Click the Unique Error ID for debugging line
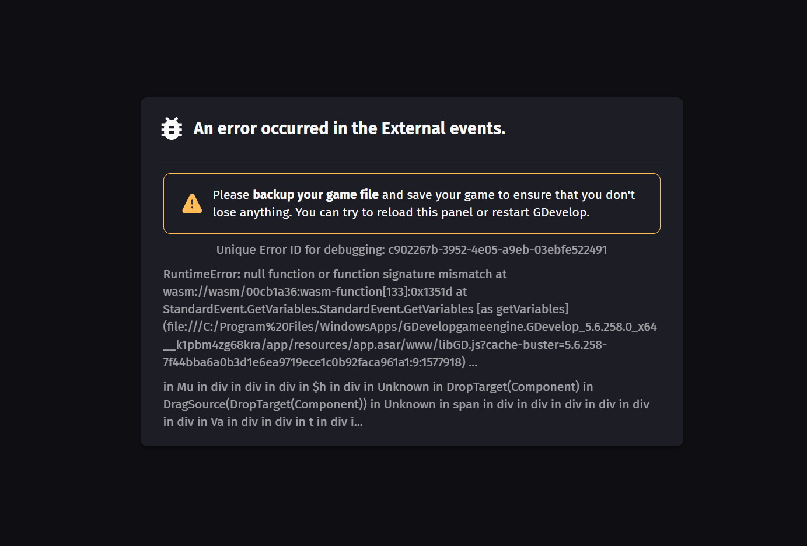807x546 pixels. click(x=411, y=250)
